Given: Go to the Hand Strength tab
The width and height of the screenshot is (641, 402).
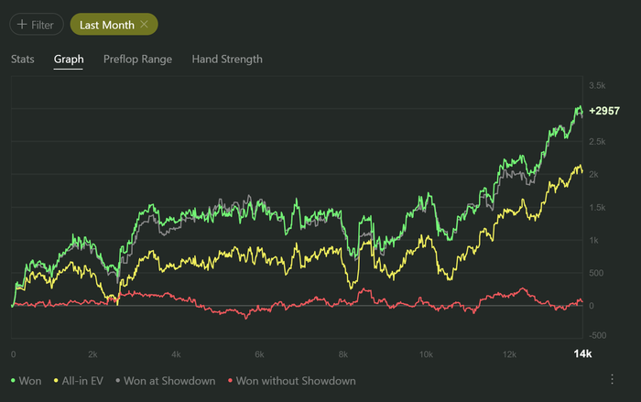Looking at the screenshot, I should (227, 60).
